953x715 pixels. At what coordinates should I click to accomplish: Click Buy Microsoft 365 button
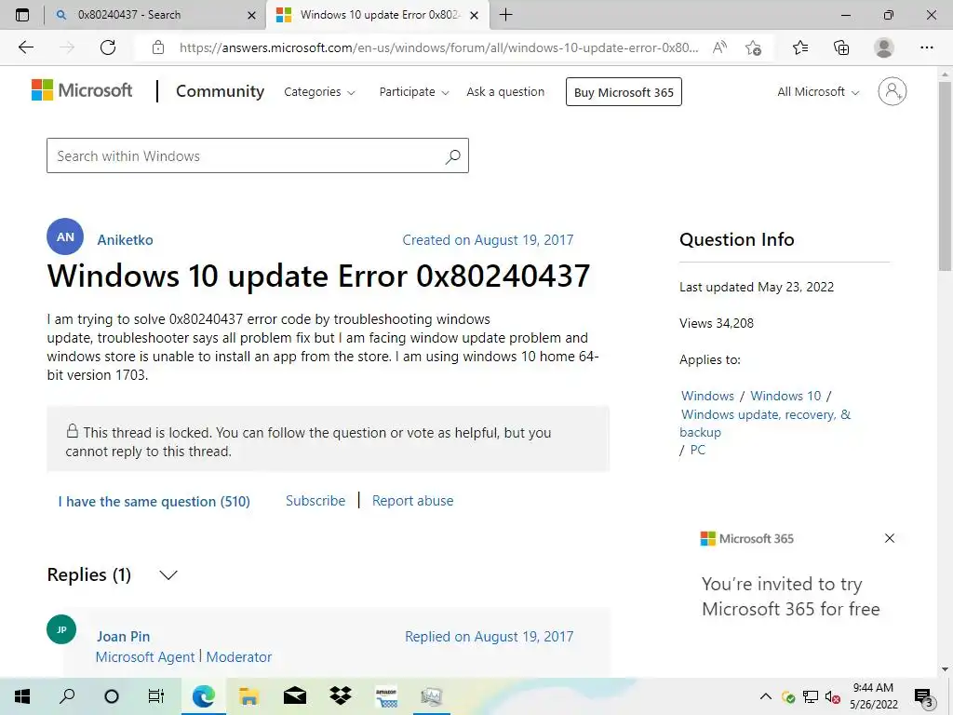[x=624, y=92]
